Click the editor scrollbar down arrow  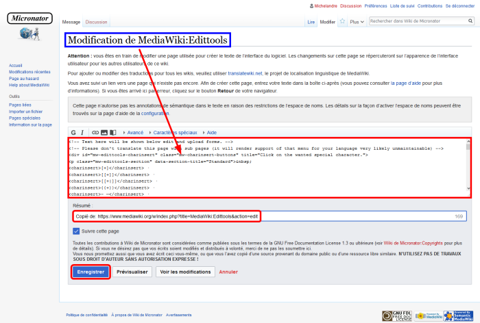468,189
